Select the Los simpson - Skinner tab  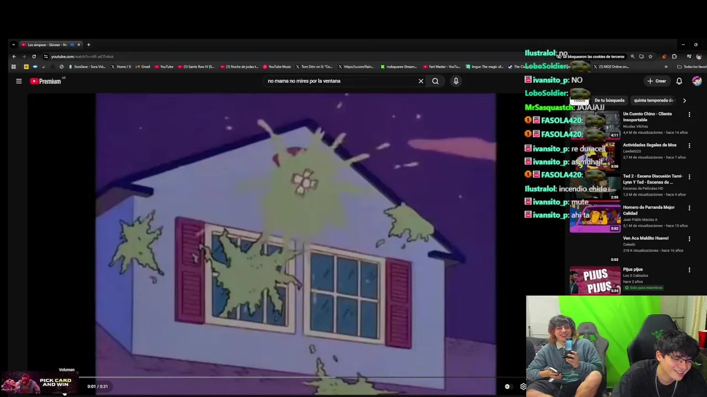pyautogui.click(x=51, y=45)
